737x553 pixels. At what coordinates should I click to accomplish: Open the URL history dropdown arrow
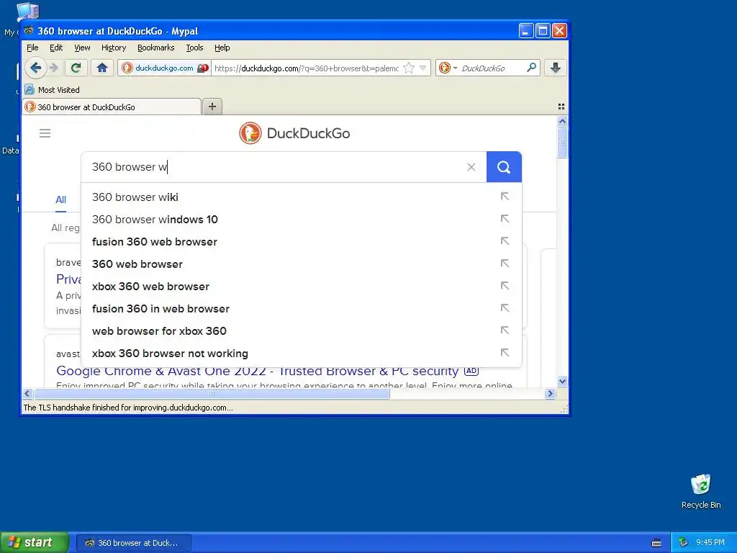[x=422, y=68]
